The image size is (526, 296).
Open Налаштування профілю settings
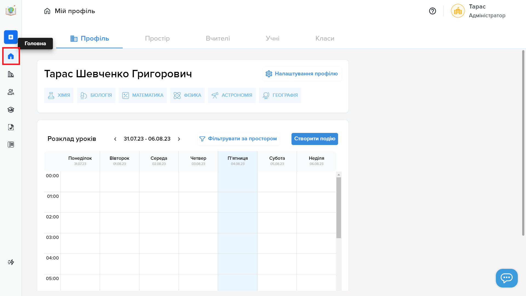point(302,74)
